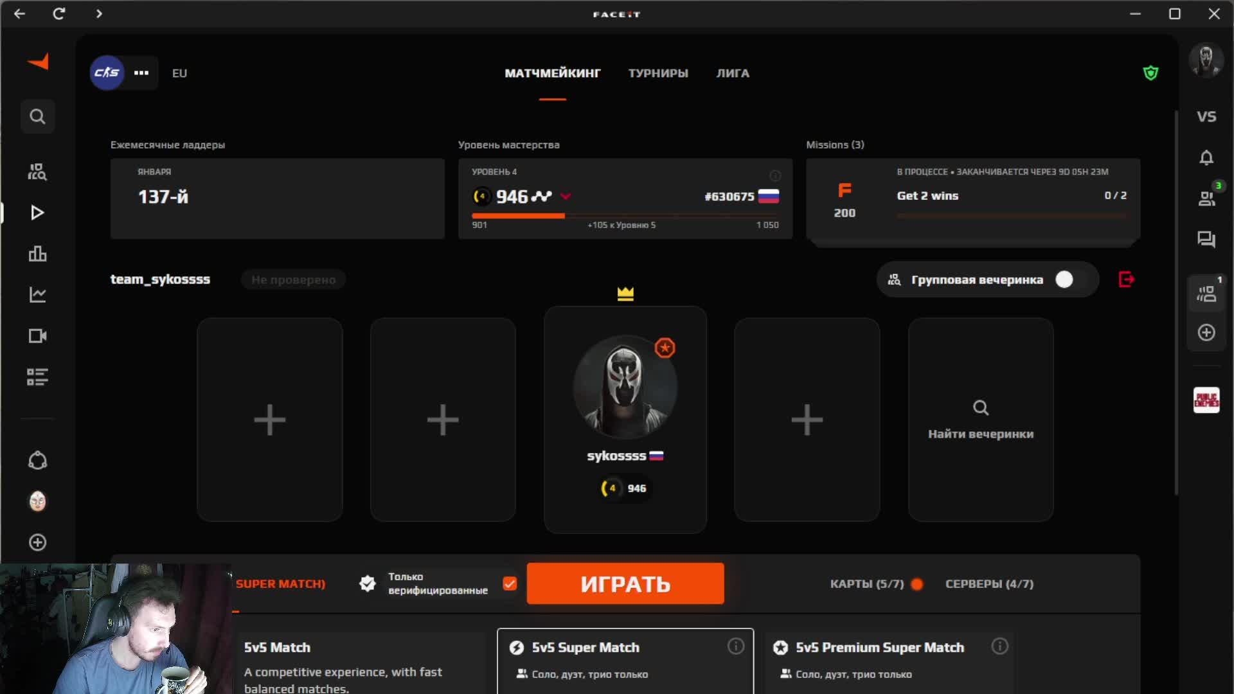
Task: Add player in second empty party slot
Action: tap(443, 420)
